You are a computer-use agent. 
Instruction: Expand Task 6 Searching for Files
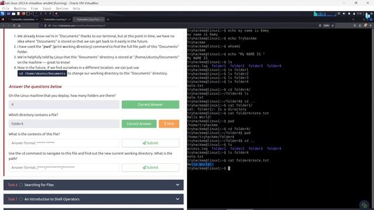pyautogui.click(x=93, y=185)
